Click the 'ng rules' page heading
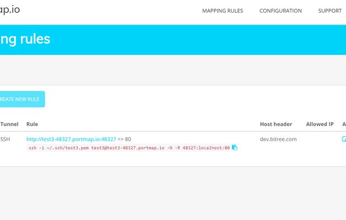Image resolution: width=346 pixels, height=220 pixels. (x=25, y=39)
